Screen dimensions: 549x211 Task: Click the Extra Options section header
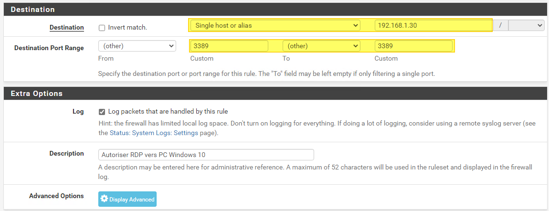click(274, 93)
